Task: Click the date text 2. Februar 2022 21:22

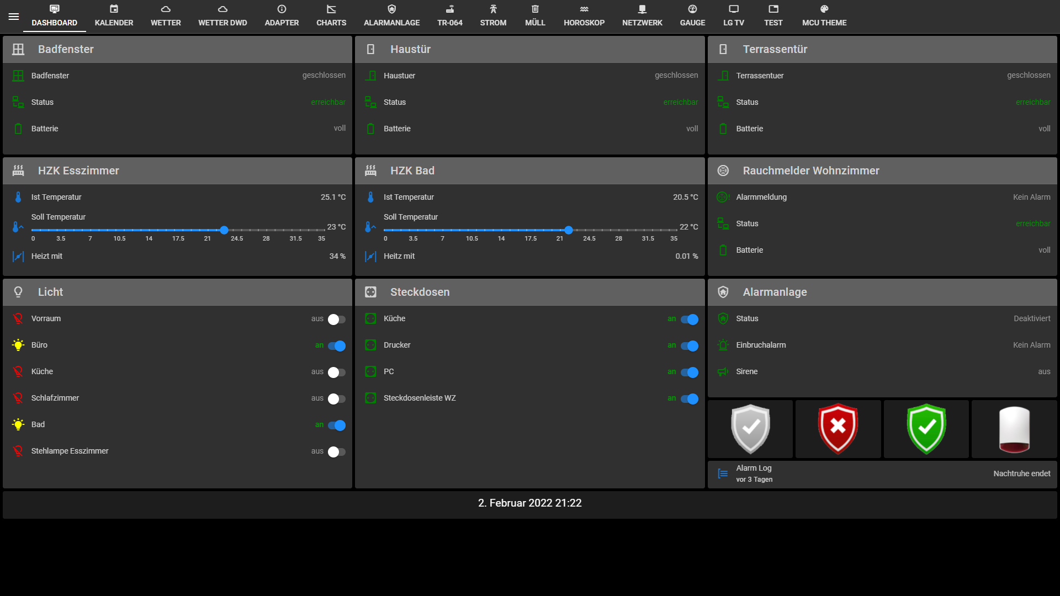Action: click(x=530, y=503)
